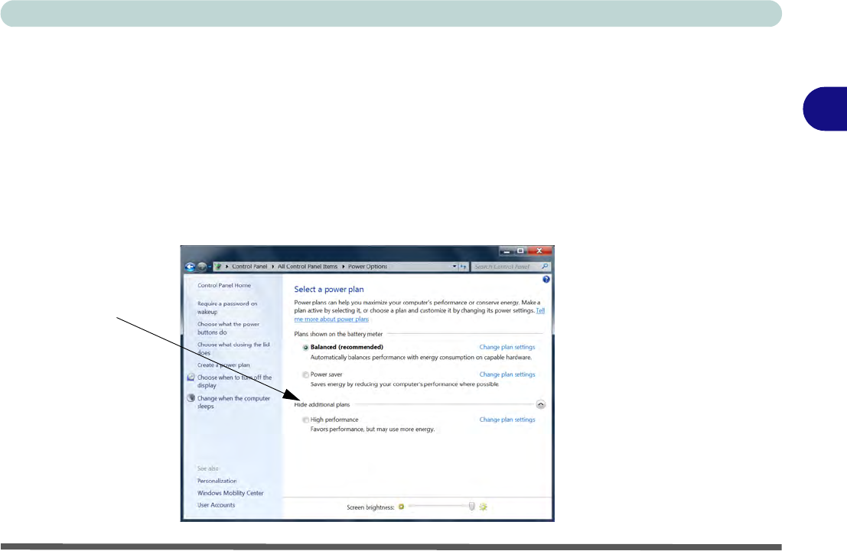
Task: Click the high brightness sun icon
Action: tap(483, 507)
